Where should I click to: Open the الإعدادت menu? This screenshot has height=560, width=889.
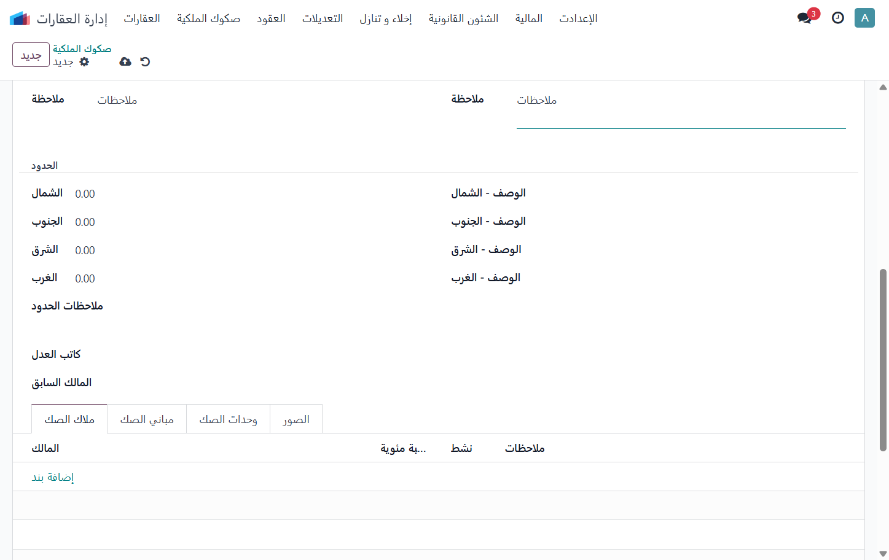(578, 18)
